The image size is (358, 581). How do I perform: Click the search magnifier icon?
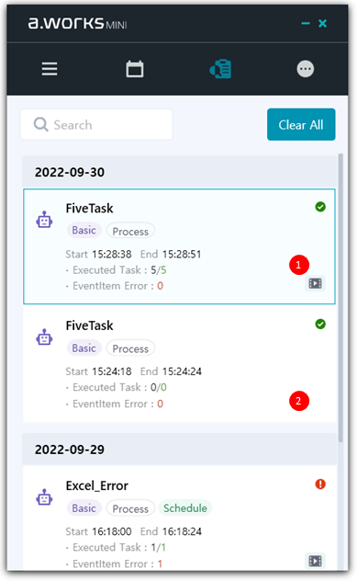[40, 124]
